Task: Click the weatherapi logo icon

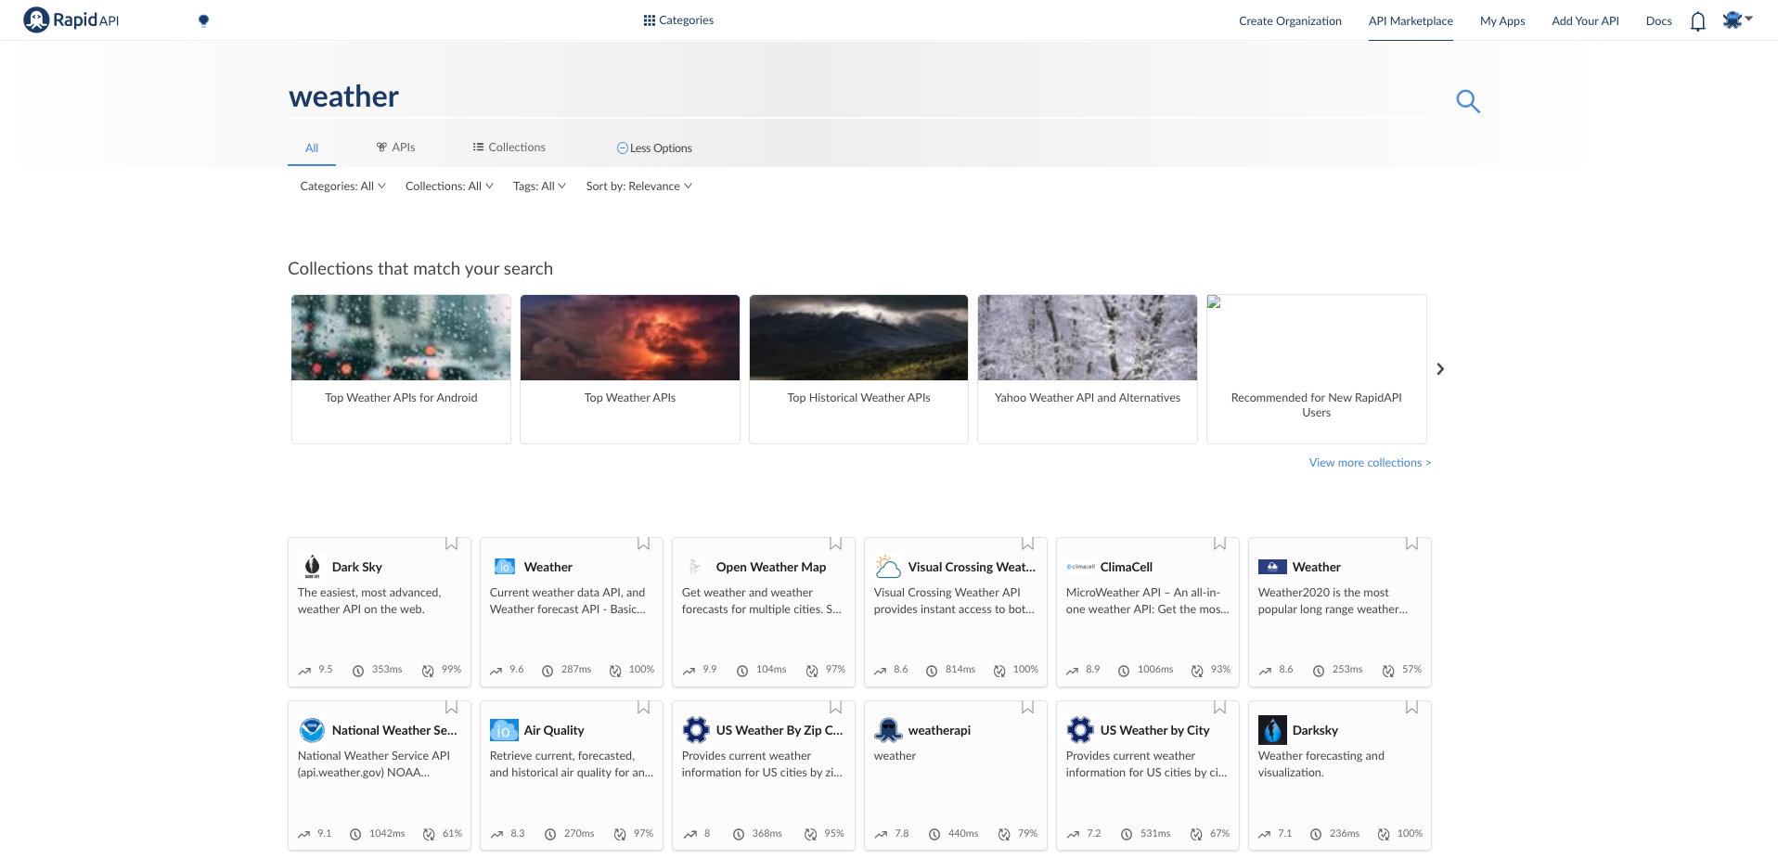Action: (888, 730)
